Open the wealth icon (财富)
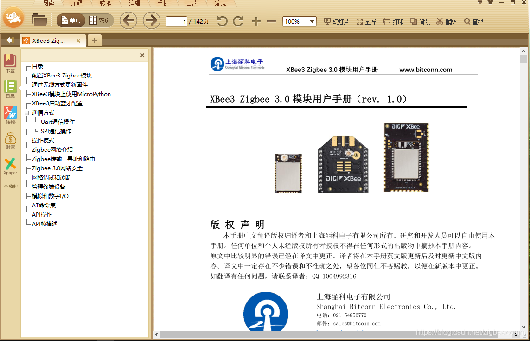 pyautogui.click(x=10, y=141)
